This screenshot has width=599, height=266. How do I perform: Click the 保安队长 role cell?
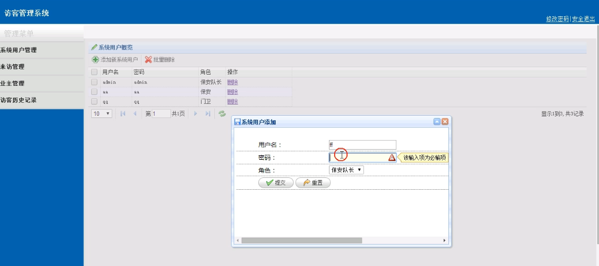click(x=211, y=82)
